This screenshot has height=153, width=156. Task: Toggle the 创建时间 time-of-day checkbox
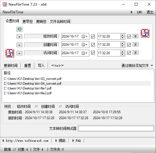pos(129,45)
